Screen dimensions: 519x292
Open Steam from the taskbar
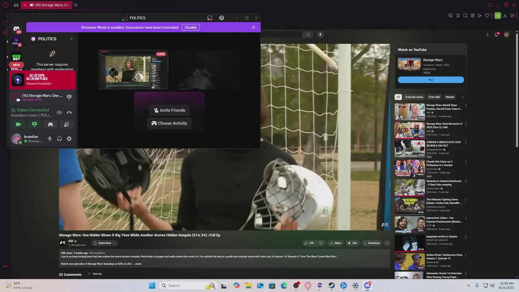tap(332, 286)
